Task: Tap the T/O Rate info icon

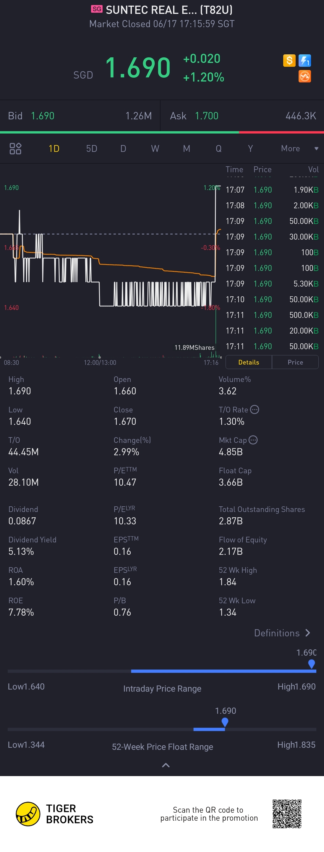Action: pos(255,409)
